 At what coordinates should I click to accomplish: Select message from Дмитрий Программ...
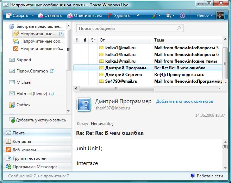tap(148, 68)
